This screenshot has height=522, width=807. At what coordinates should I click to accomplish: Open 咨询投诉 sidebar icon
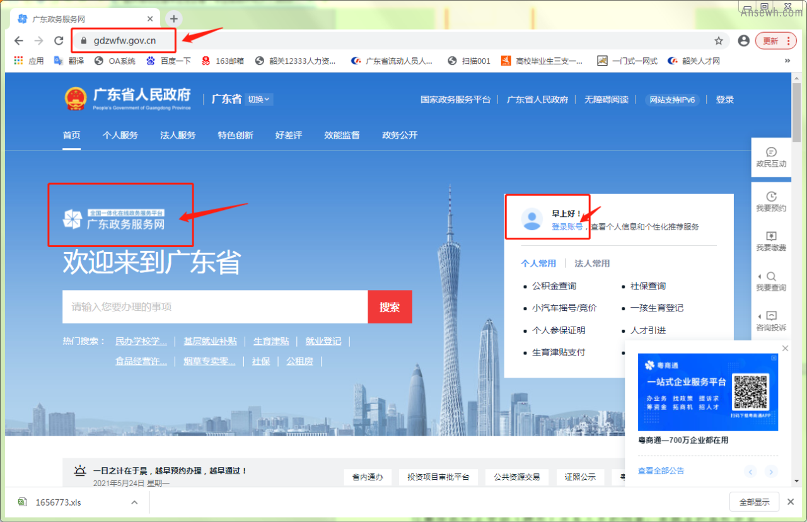click(x=771, y=321)
